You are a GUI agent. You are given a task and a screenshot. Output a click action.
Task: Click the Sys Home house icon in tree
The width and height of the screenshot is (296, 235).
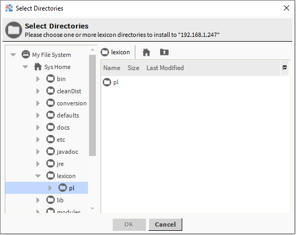click(x=38, y=67)
